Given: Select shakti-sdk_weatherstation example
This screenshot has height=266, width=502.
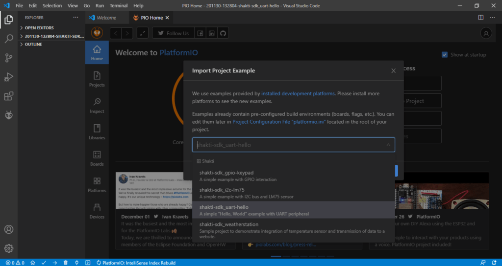Looking at the screenshot, I should click(293, 230).
